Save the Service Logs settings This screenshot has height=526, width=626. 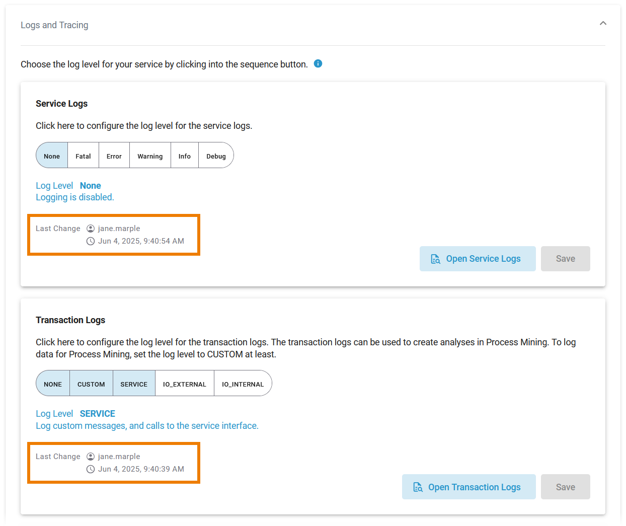[x=565, y=259]
